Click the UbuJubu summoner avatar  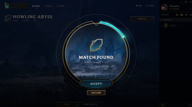164,7
